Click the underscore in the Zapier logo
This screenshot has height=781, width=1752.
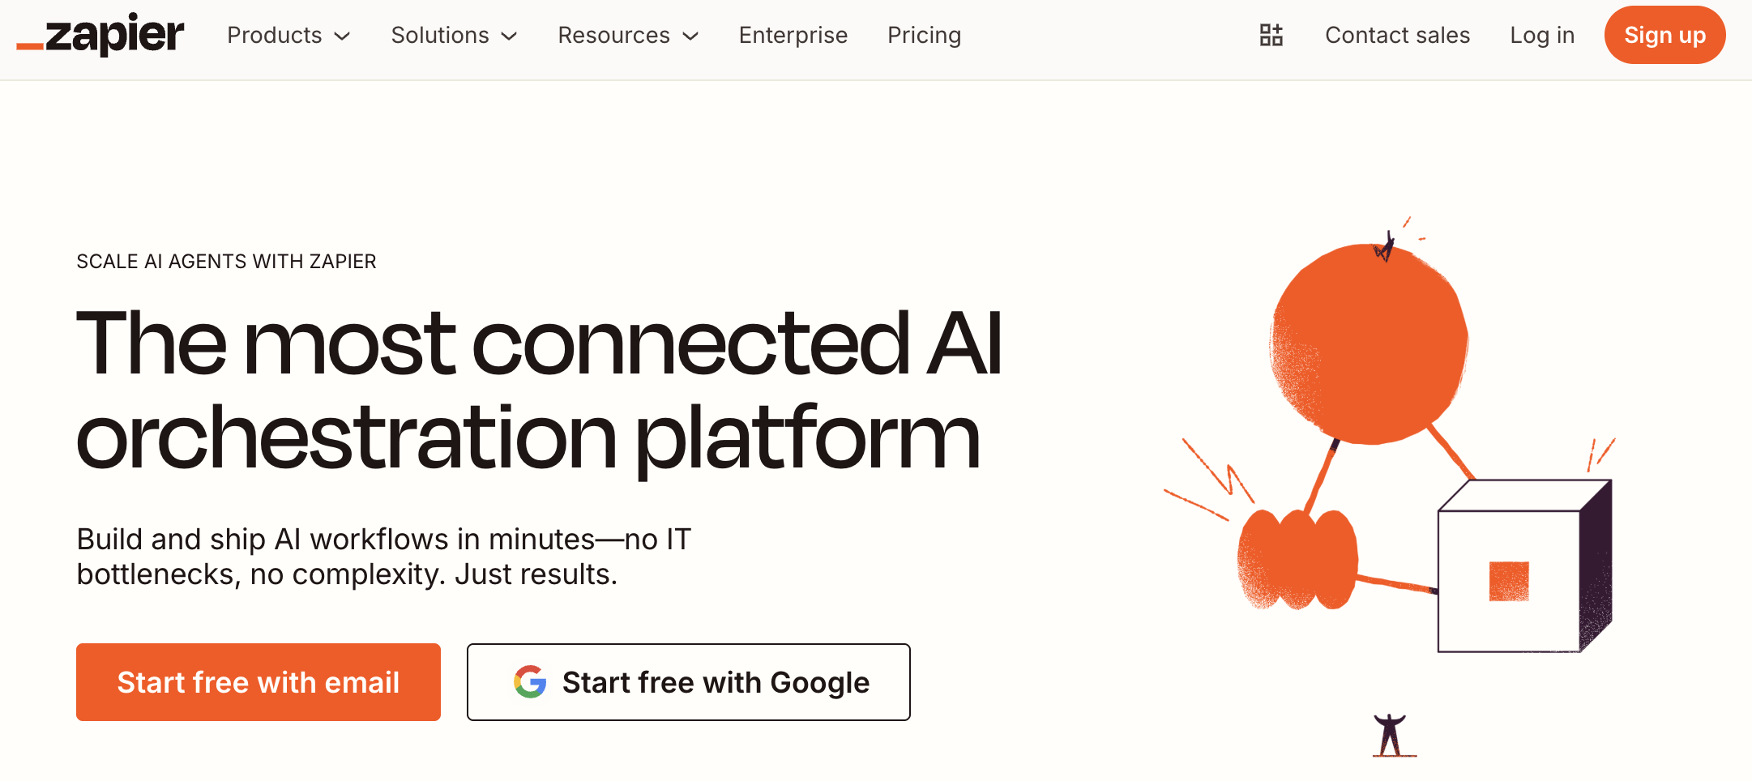[32, 47]
